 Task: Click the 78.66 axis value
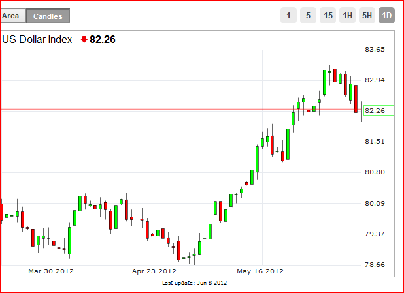(375, 264)
